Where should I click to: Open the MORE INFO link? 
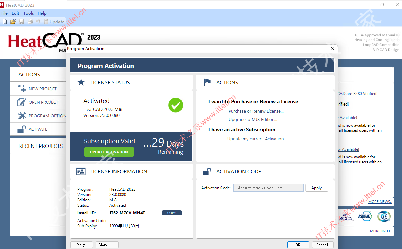(381, 231)
